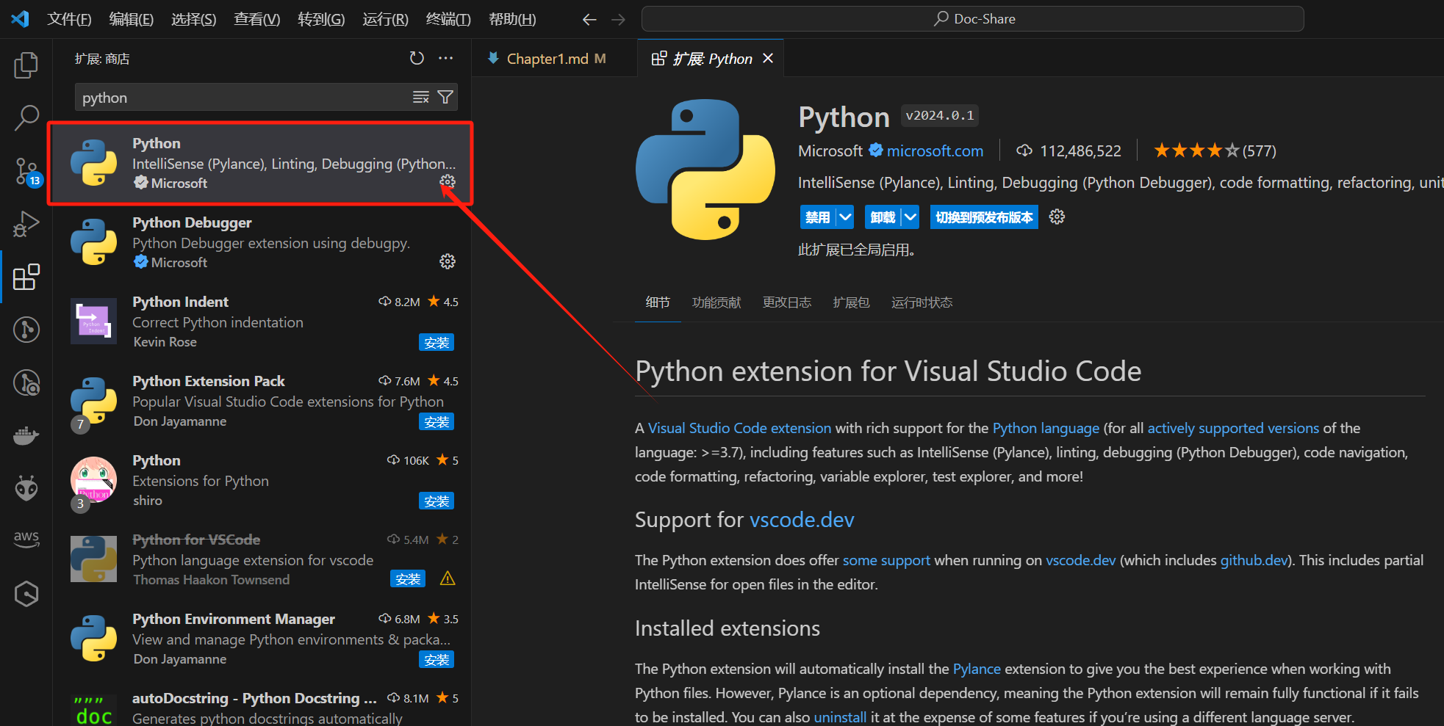Open the Explorer view in activity bar
The width and height of the screenshot is (1444, 726).
[26, 65]
